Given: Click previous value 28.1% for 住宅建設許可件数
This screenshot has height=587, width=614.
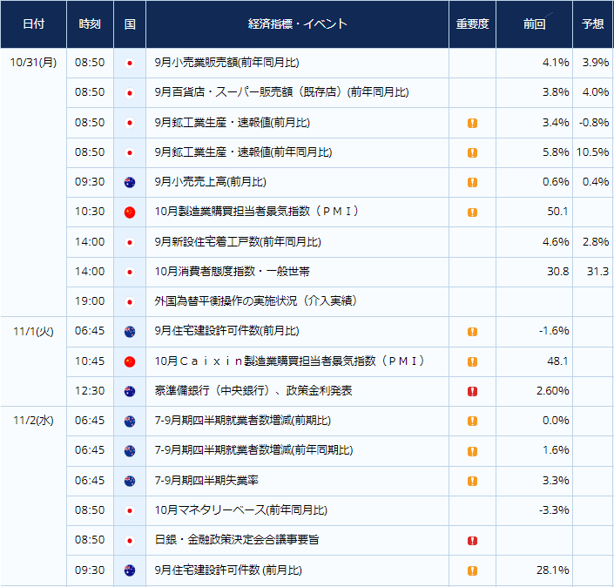Looking at the screenshot, I should pos(552,570).
